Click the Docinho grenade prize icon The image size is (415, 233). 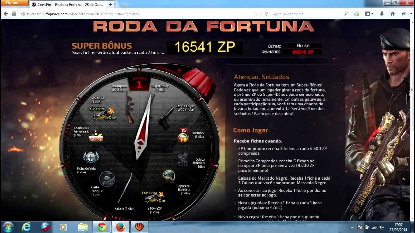[x=183, y=135]
